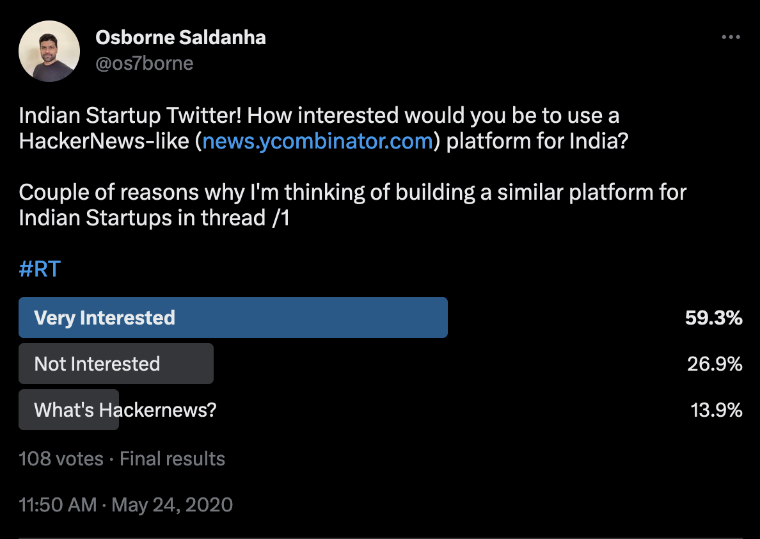
Task: Click the Final results label
Action: click(172, 459)
